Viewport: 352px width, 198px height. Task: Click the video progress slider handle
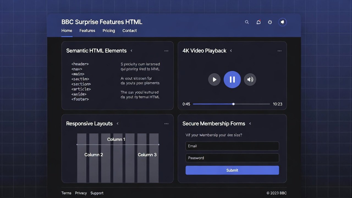pos(233,104)
